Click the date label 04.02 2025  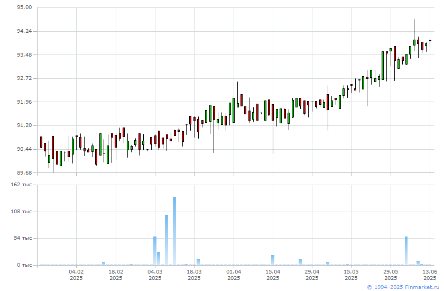[x=76, y=275]
